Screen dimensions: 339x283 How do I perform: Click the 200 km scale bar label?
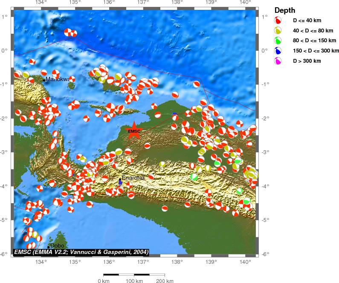164,281
